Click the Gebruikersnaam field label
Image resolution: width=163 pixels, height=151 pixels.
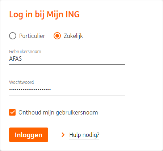coord(25,52)
